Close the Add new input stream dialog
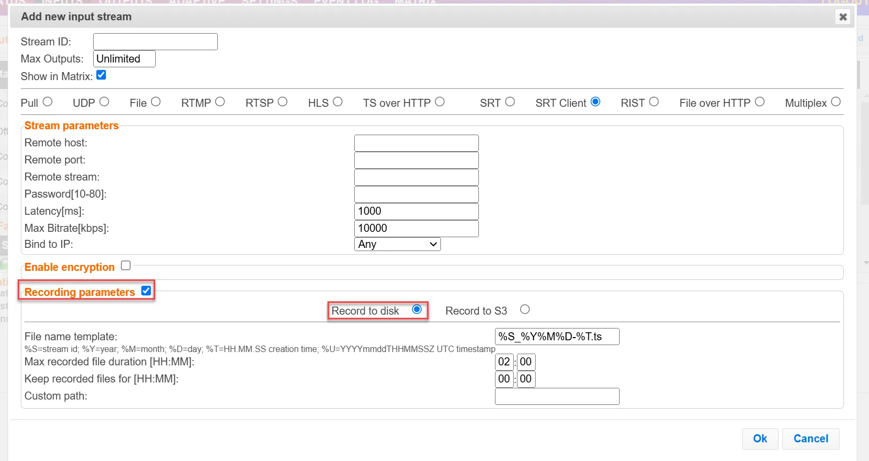Screen dimensions: 869x461 pyautogui.click(x=843, y=17)
